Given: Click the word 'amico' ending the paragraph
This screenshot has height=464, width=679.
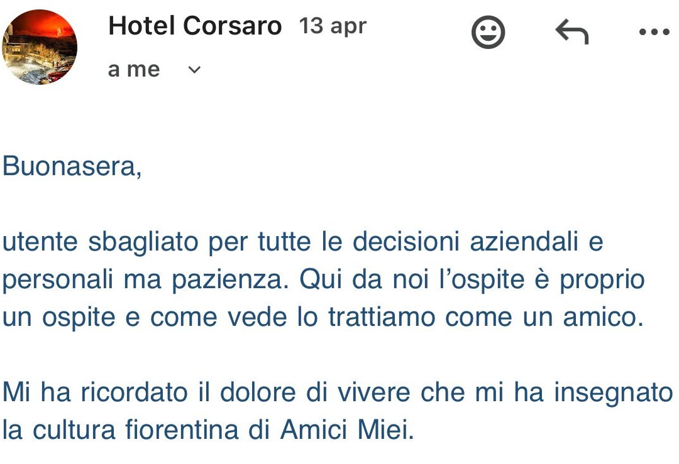Looking at the screenshot, I should click(x=605, y=318).
